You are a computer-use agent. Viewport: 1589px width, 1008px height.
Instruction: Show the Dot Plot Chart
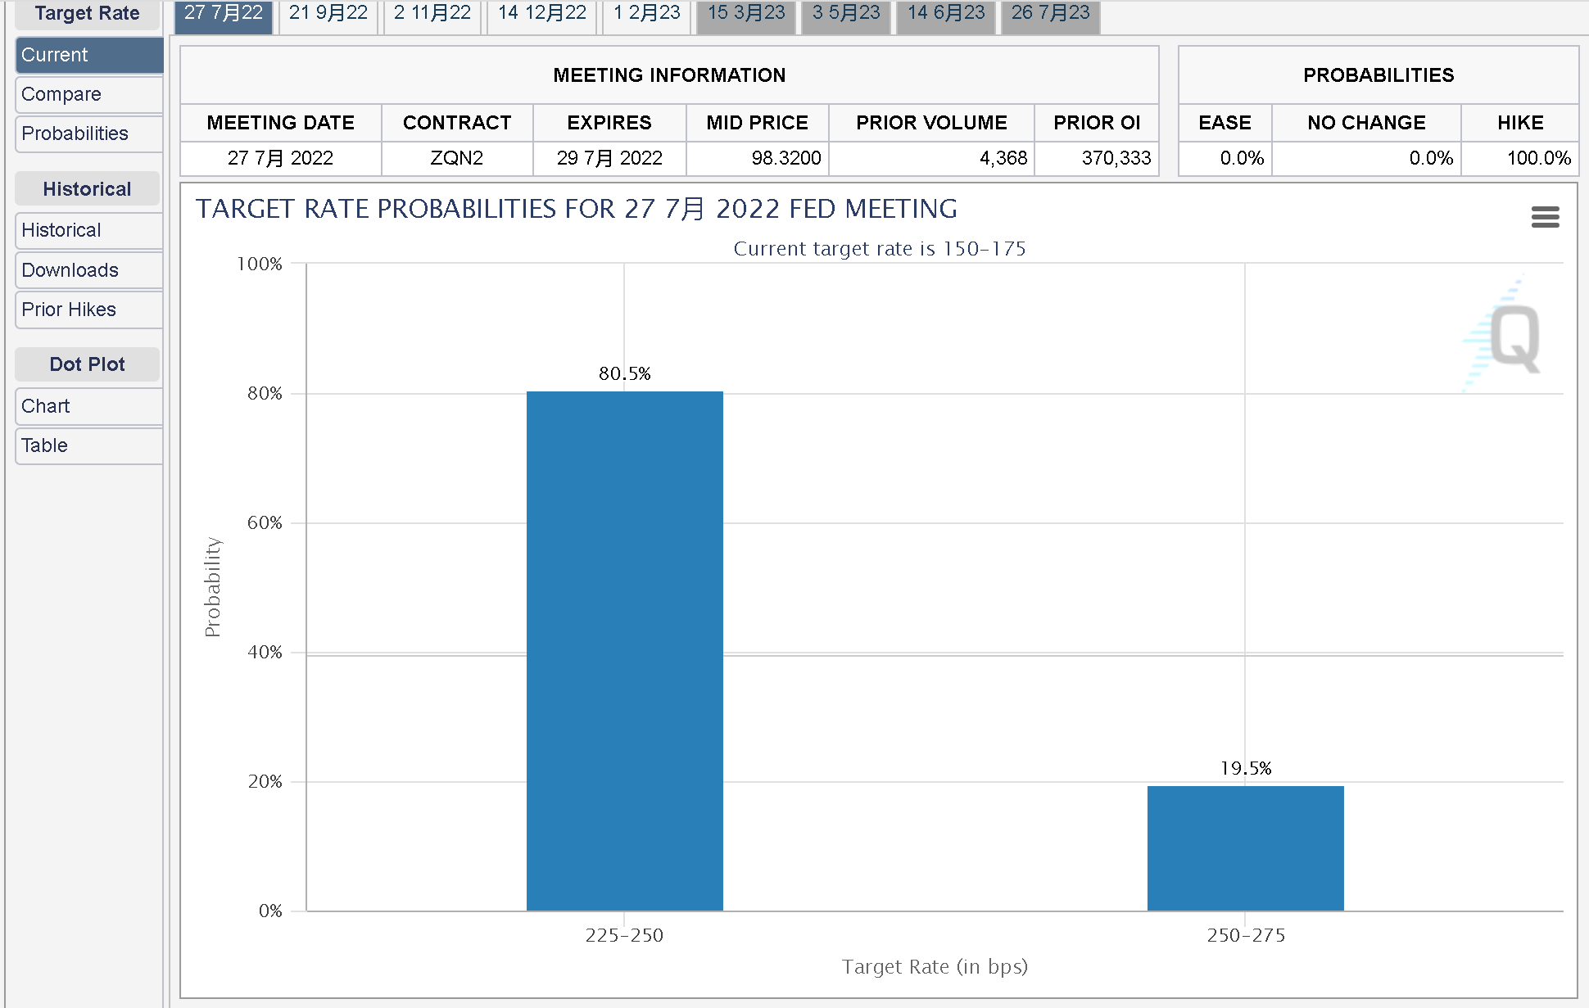pos(89,406)
